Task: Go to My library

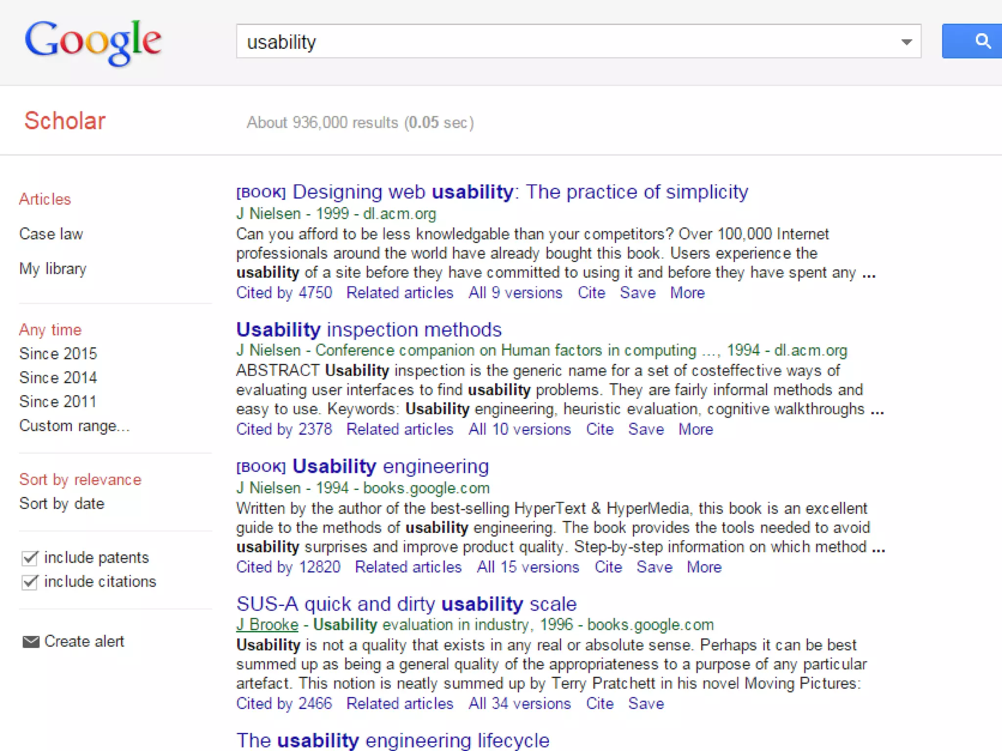Action: pyautogui.click(x=53, y=268)
